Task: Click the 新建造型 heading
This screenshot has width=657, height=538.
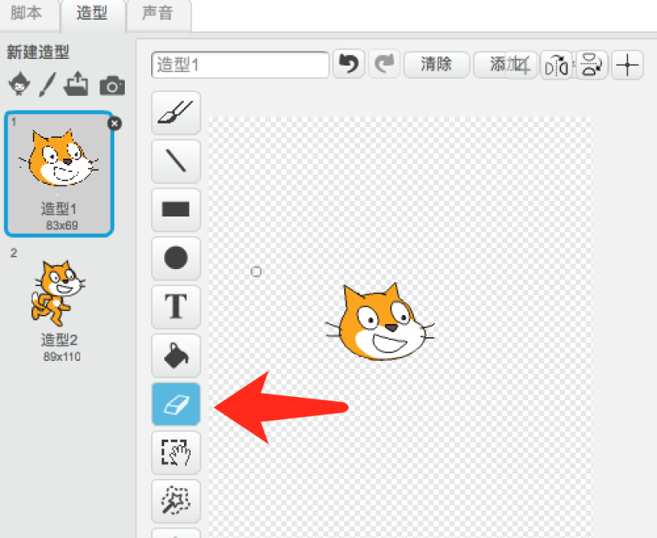Action: point(38,52)
